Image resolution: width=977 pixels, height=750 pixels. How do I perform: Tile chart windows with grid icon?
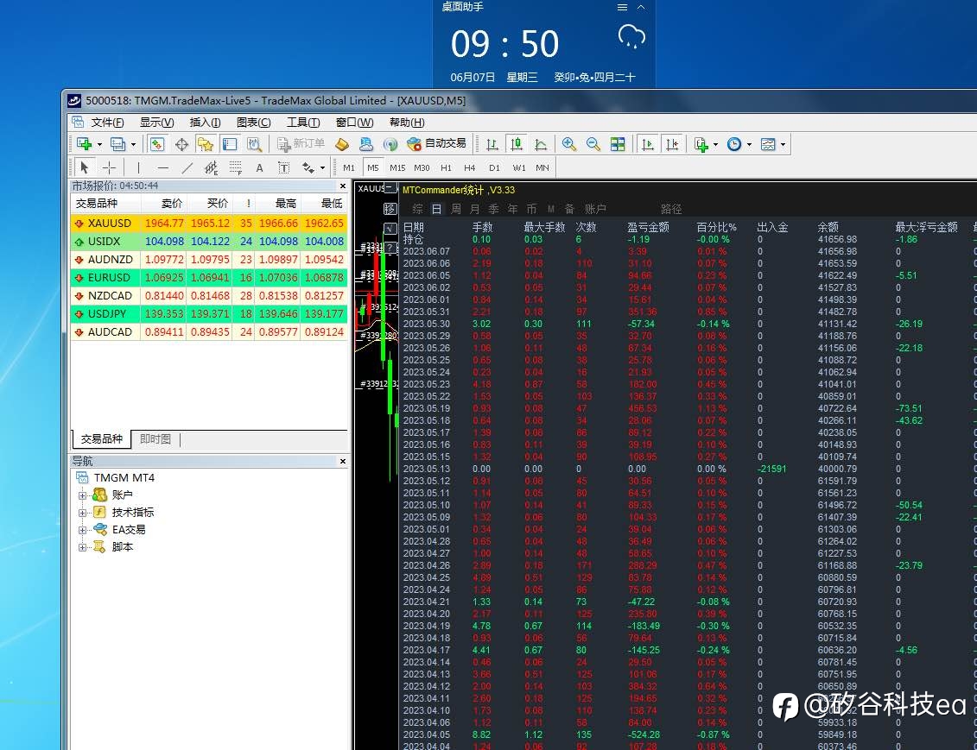click(x=618, y=144)
